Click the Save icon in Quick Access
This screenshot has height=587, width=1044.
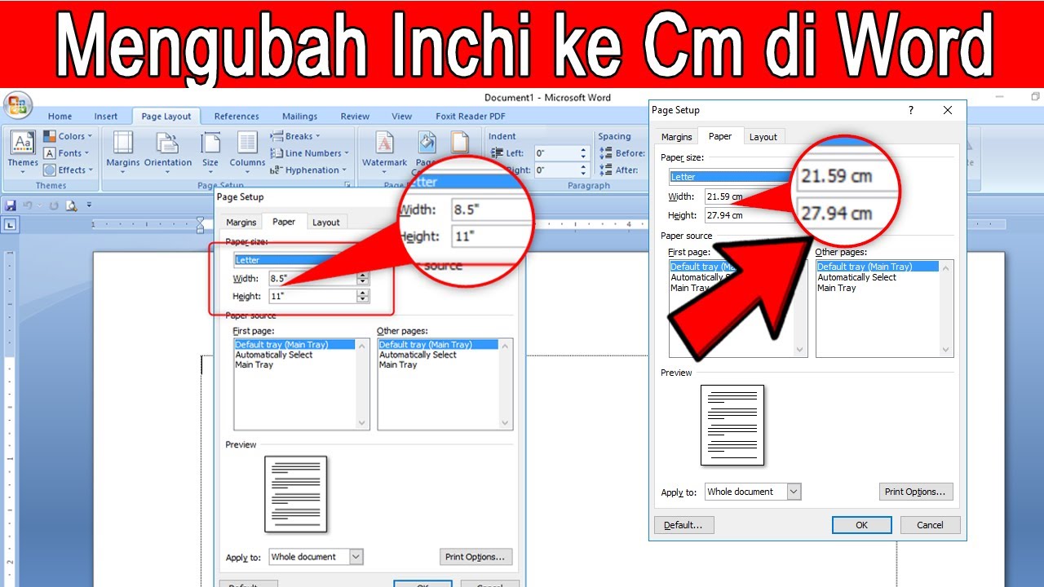(x=11, y=205)
